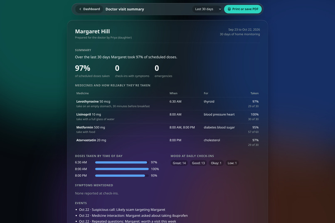Select the Atorvastatin 20 mg row
Viewport: 335px width, 223px height.
[x=167, y=142]
